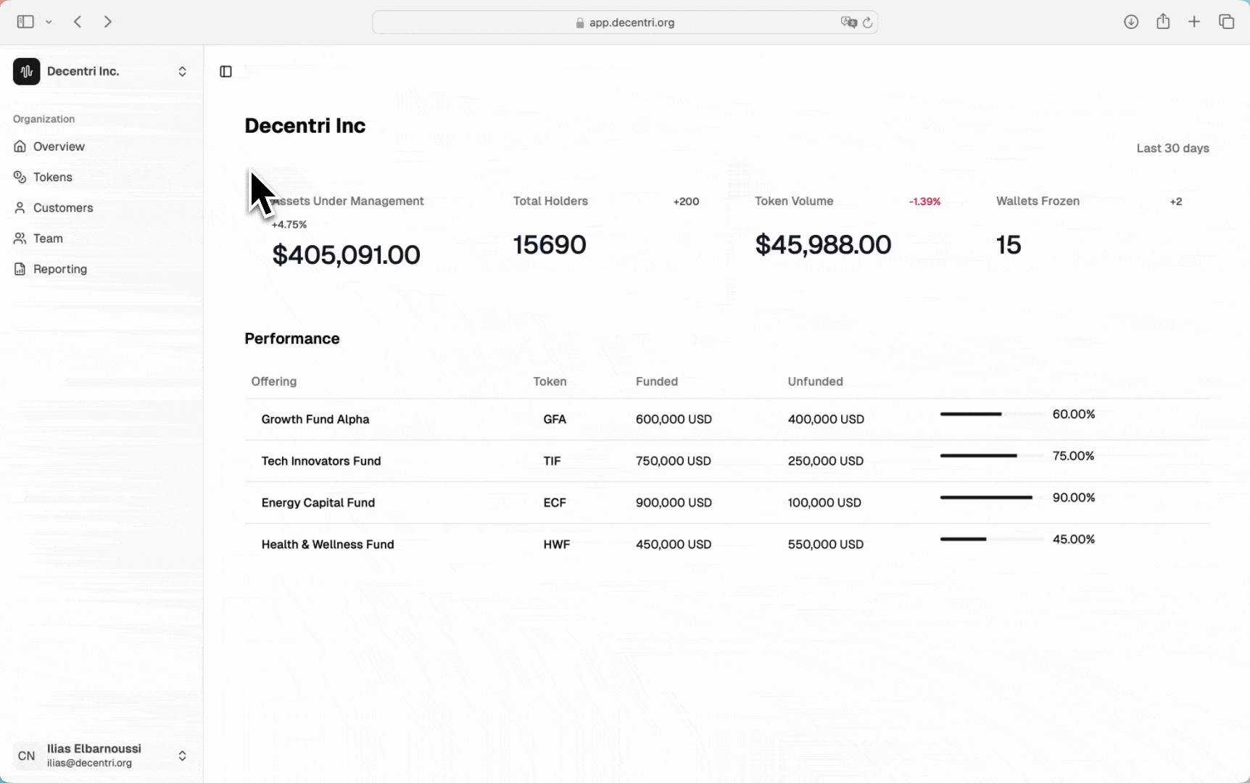This screenshot has width=1250, height=783.
Task: Open a new browser tab
Action: [1194, 22]
